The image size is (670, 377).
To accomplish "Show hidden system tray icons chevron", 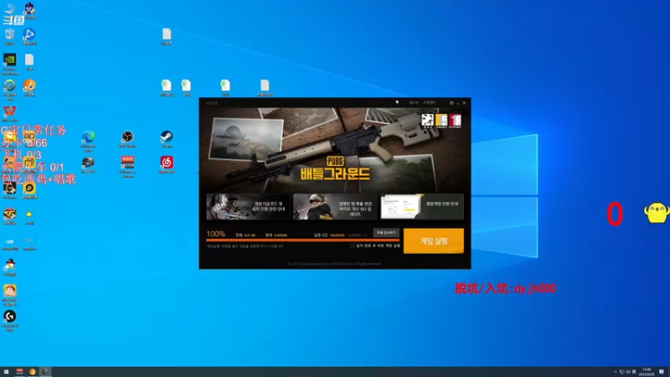I will tap(616, 372).
